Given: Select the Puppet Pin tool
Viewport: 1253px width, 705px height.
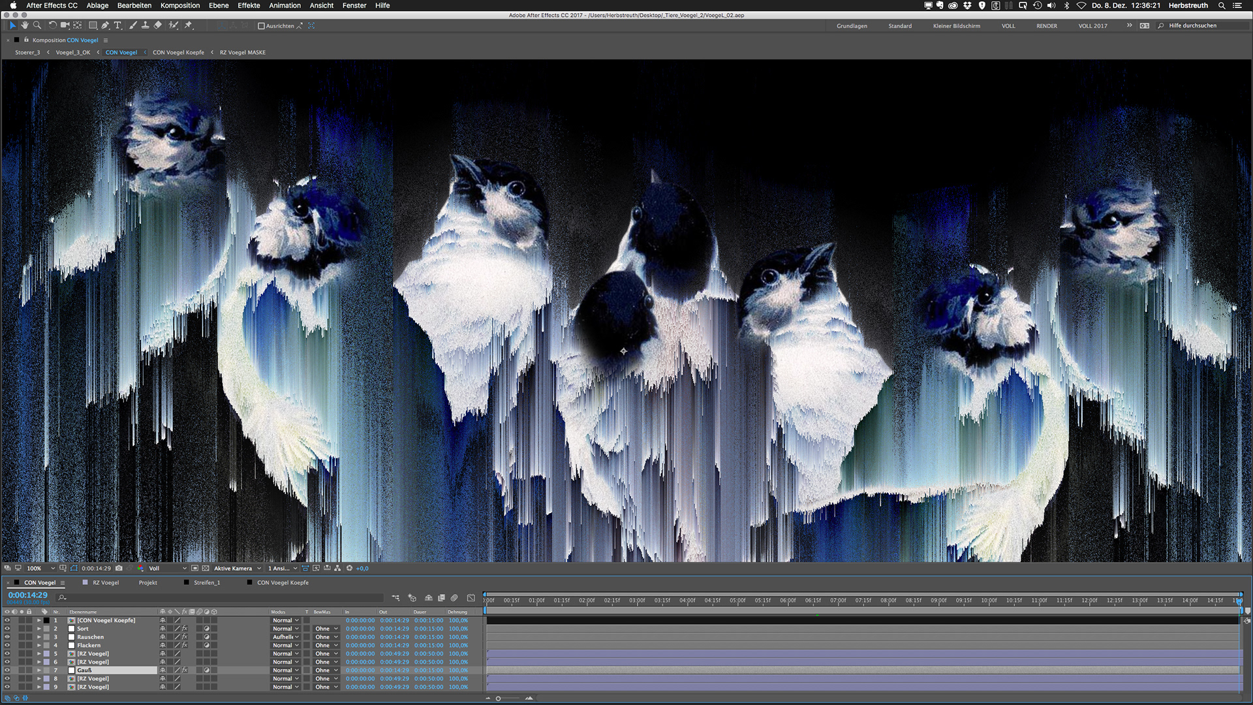Looking at the screenshot, I should coord(189,25).
